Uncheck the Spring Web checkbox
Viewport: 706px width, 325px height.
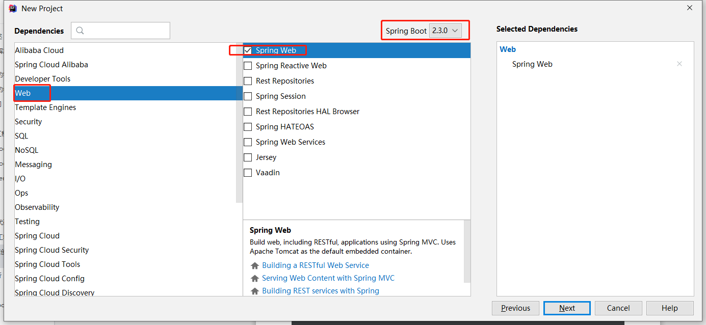pos(248,50)
